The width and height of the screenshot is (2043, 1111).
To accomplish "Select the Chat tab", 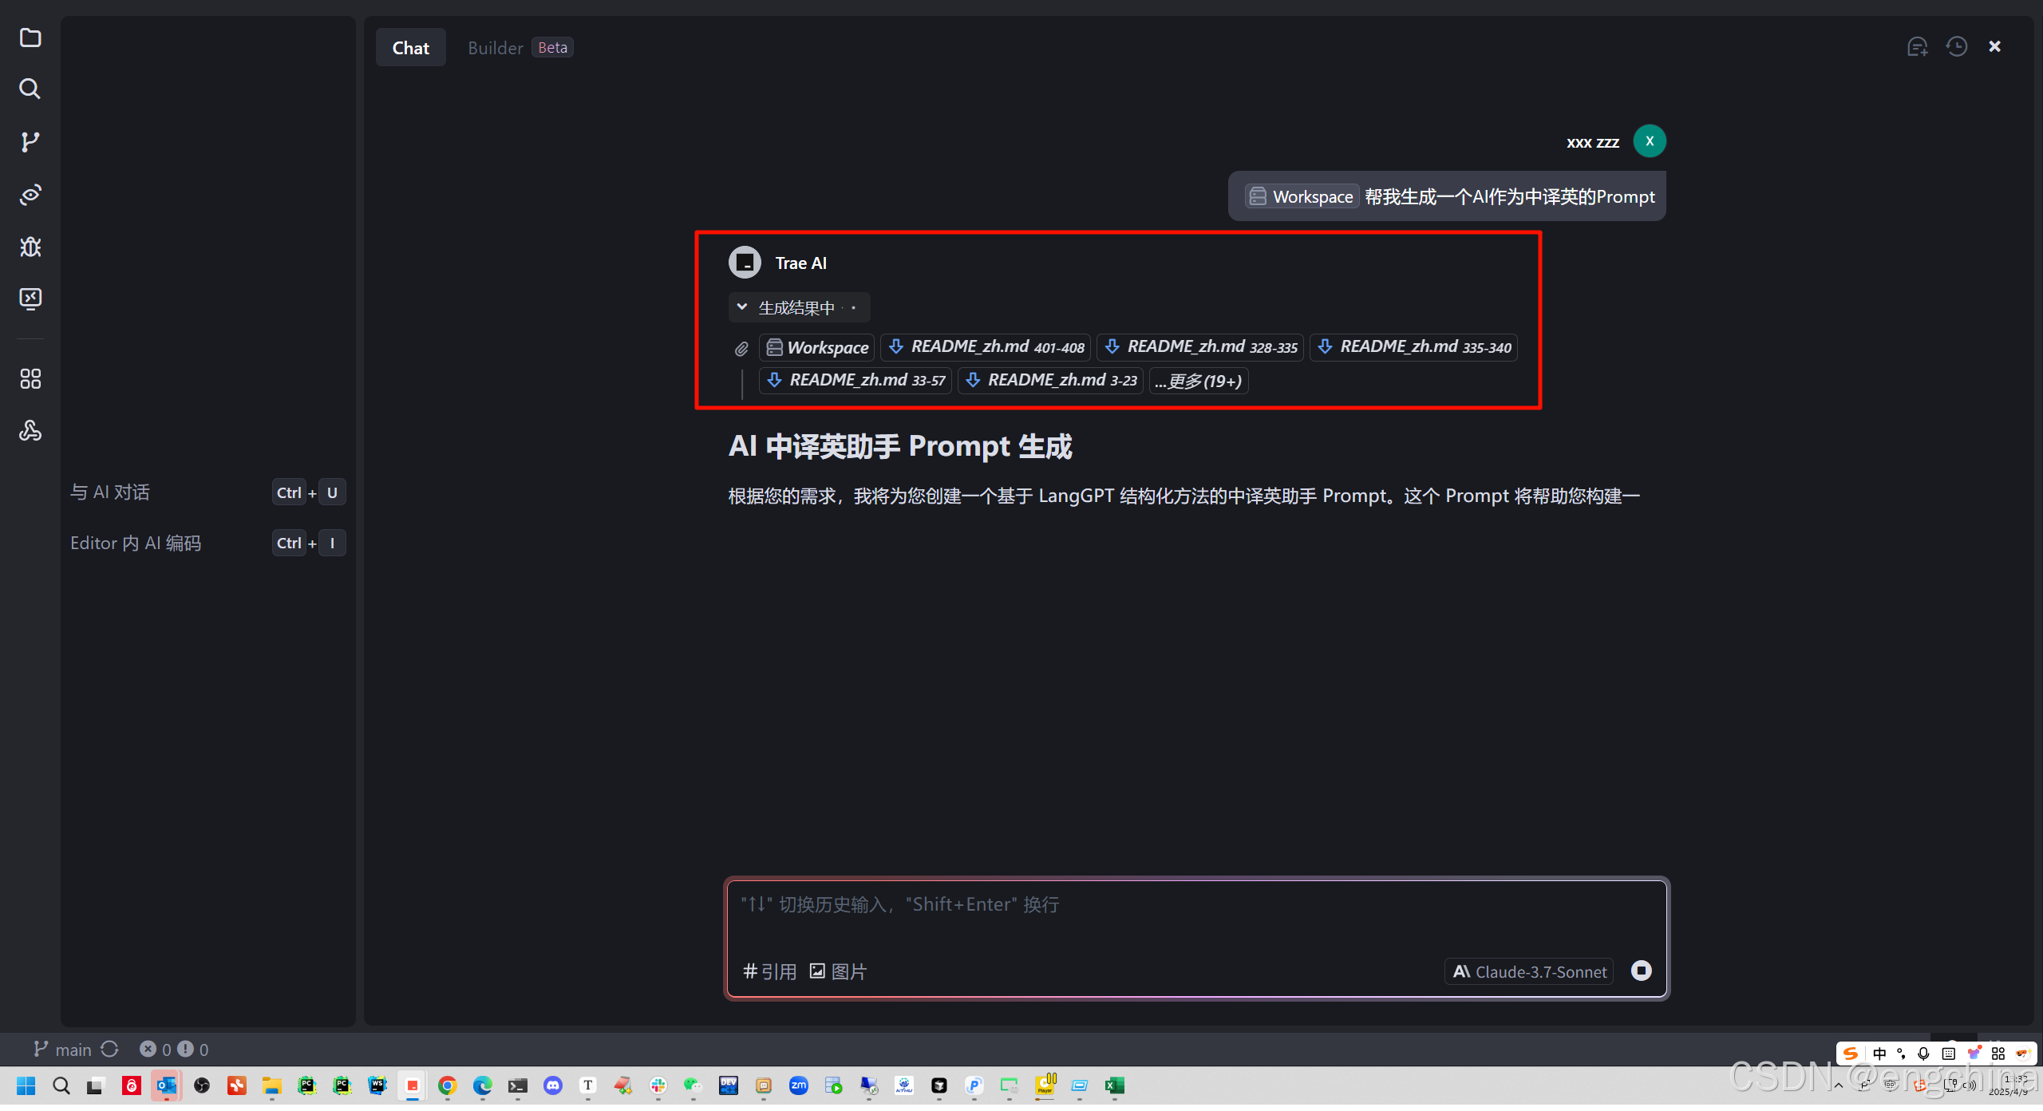I will point(410,48).
